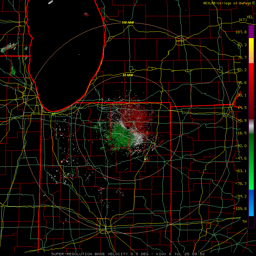The width and height of the screenshot is (256, 256).
Task: Click the [KT] units label
Action: click(x=243, y=20)
